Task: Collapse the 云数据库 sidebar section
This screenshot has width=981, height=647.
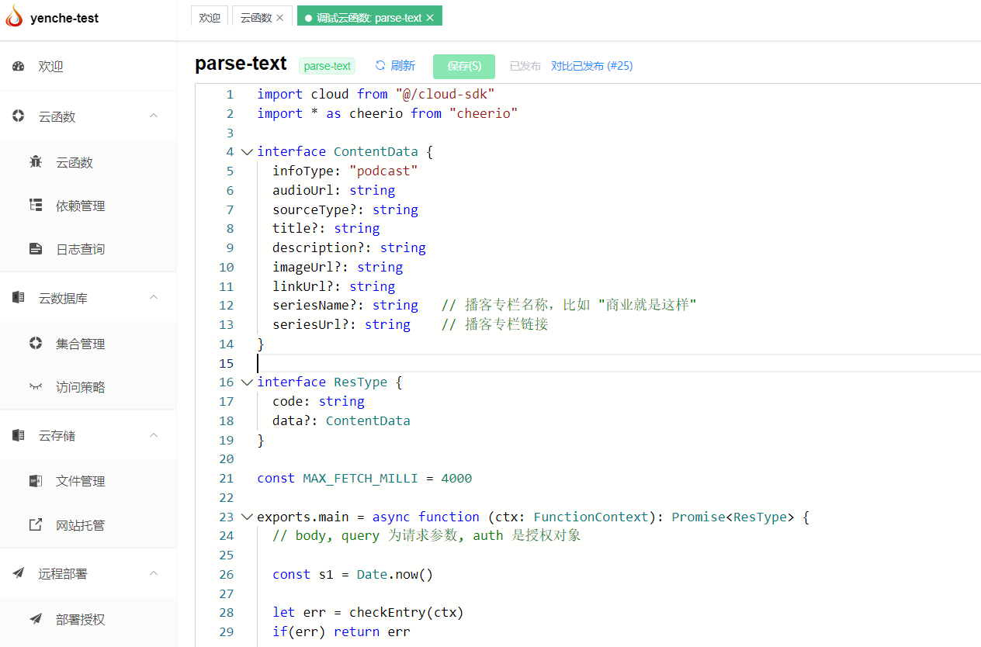Action: pos(154,297)
